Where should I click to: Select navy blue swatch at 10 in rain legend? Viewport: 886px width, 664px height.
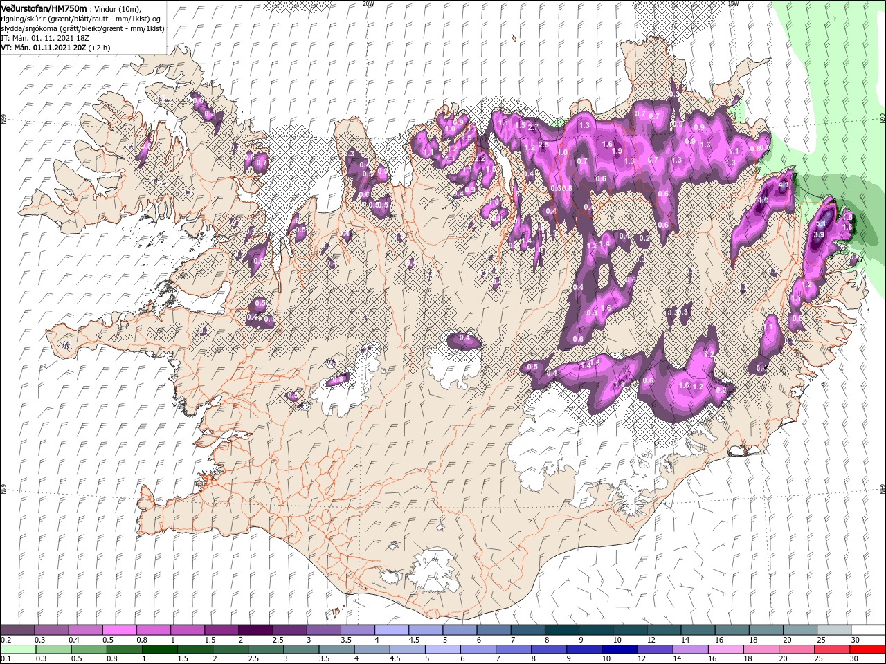click(619, 649)
